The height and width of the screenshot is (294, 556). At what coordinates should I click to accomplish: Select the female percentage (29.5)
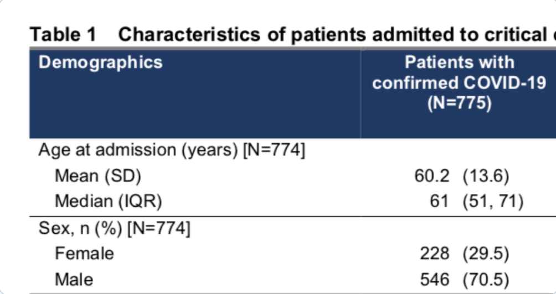tap(486, 253)
